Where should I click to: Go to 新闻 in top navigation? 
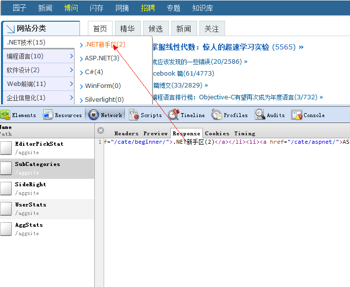45,8
